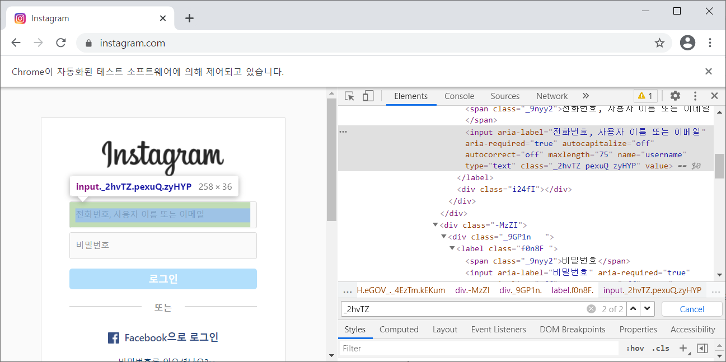726x362 pixels.
Task: Toggle the :hov element state
Action: tap(635, 348)
